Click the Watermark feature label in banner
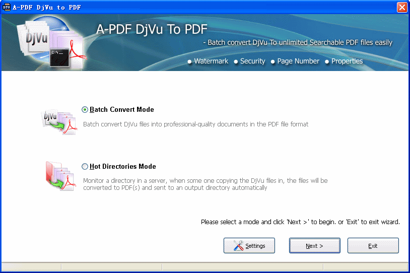The width and height of the screenshot is (410, 273). (x=211, y=61)
